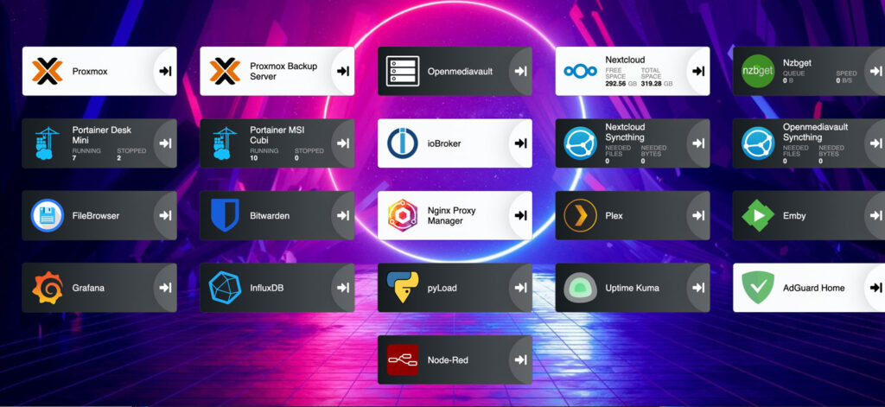Click the Openmediavault server icon
The width and height of the screenshot is (885, 407).
point(403,71)
